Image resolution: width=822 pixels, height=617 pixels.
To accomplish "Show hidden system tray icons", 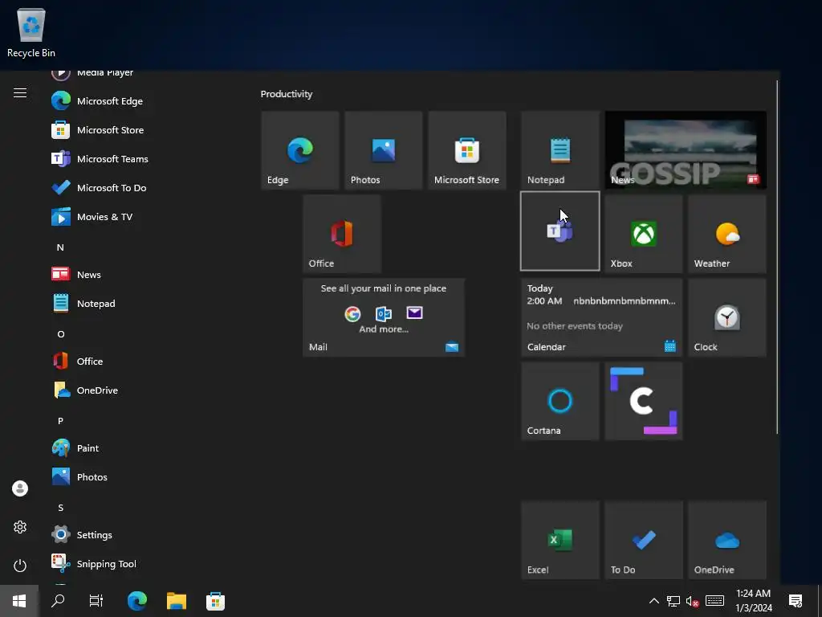I will coord(653,601).
